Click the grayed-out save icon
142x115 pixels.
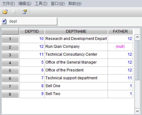(x=14, y=12)
